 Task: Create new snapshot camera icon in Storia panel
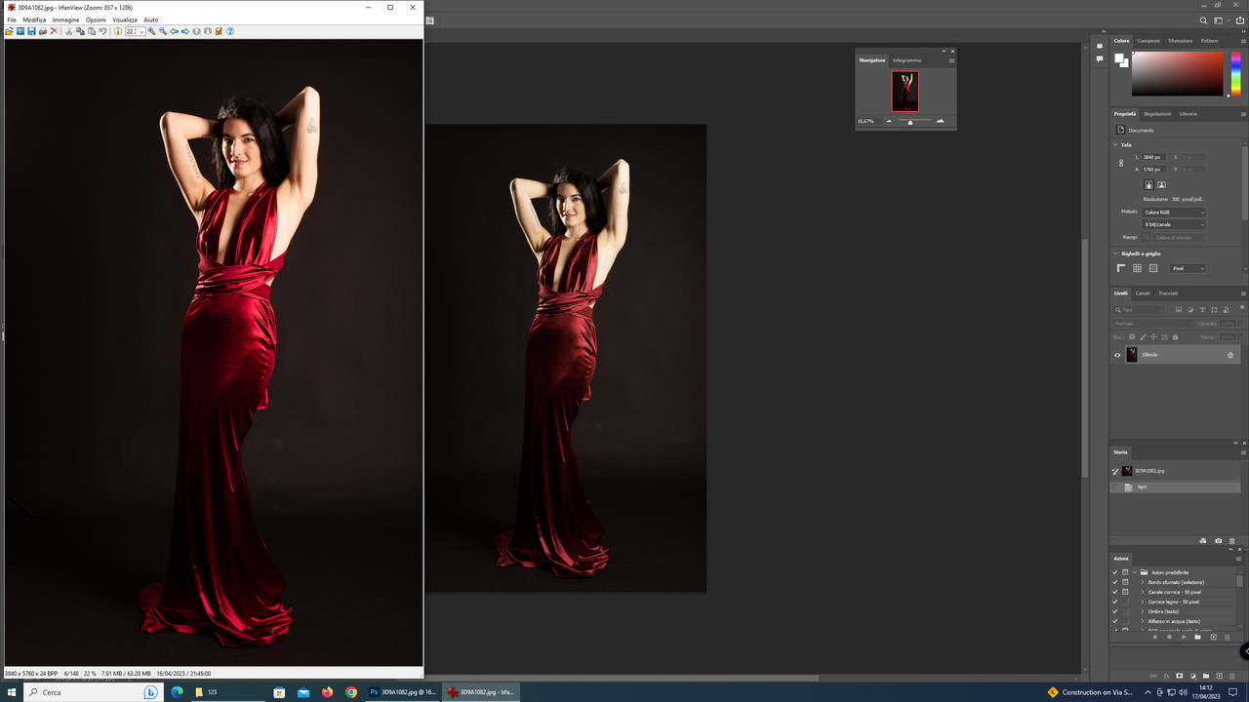(x=1218, y=541)
